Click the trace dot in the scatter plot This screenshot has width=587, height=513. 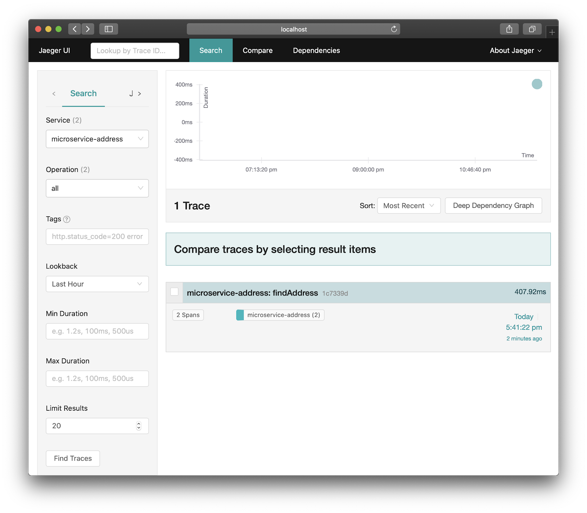(537, 84)
